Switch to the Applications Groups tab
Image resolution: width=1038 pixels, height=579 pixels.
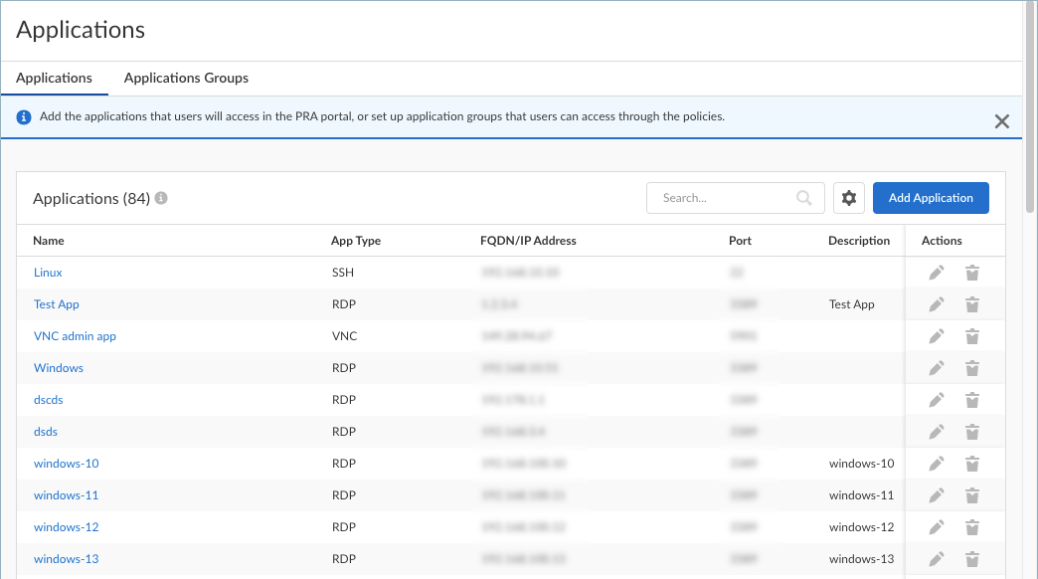(186, 78)
